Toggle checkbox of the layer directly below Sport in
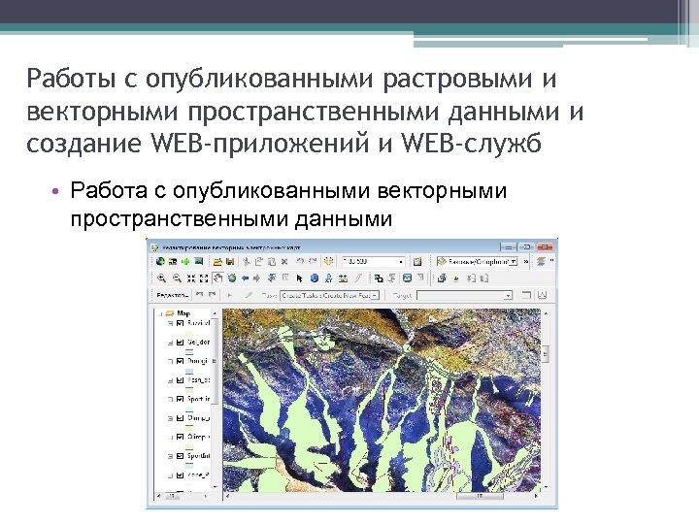This screenshot has height=524, width=699. point(181,418)
